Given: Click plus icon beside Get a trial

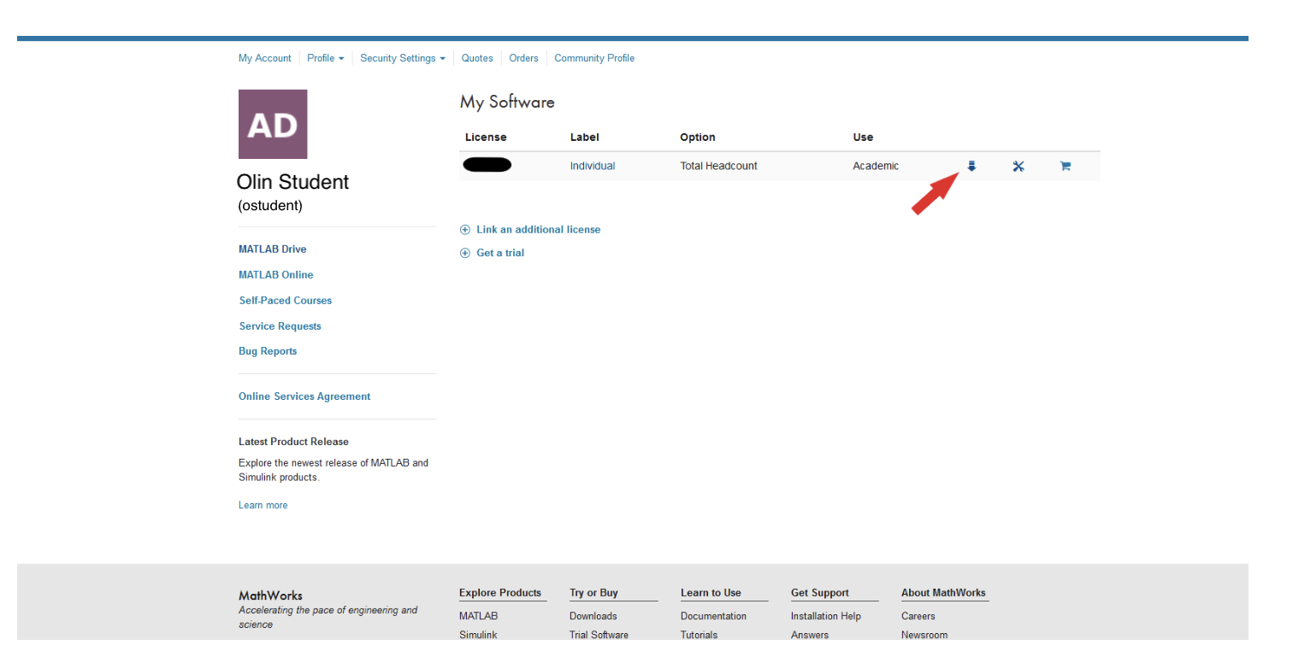Looking at the screenshot, I should (465, 253).
